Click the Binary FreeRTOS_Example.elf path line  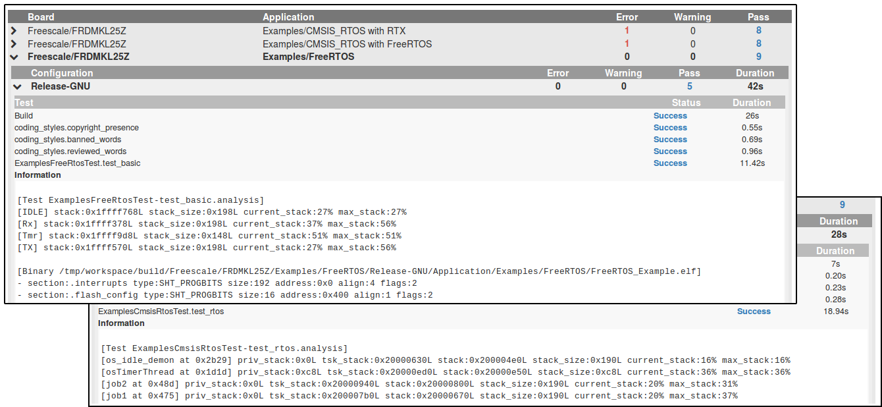(359, 271)
